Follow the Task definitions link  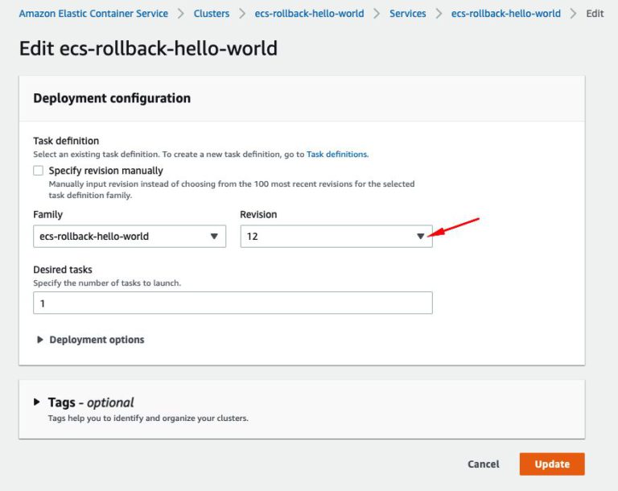coord(337,155)
